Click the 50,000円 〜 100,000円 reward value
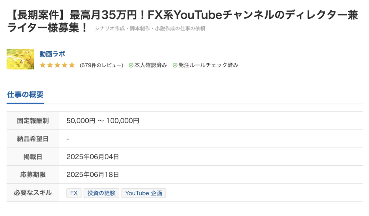This screenshot has width=369, height=216. click(103, 121)
